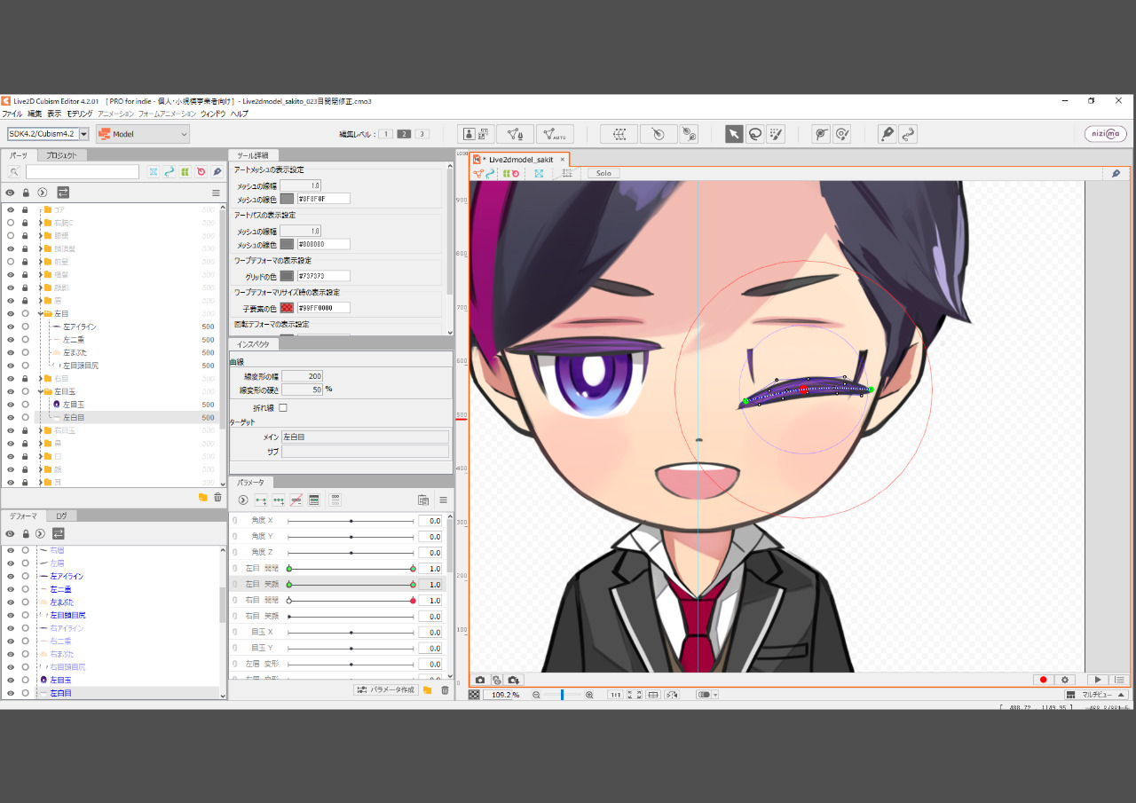Image resolution: width=1136 pixels, height=803 pixels.
Task: Select the brush selection tool
Action: click(777, 134)
